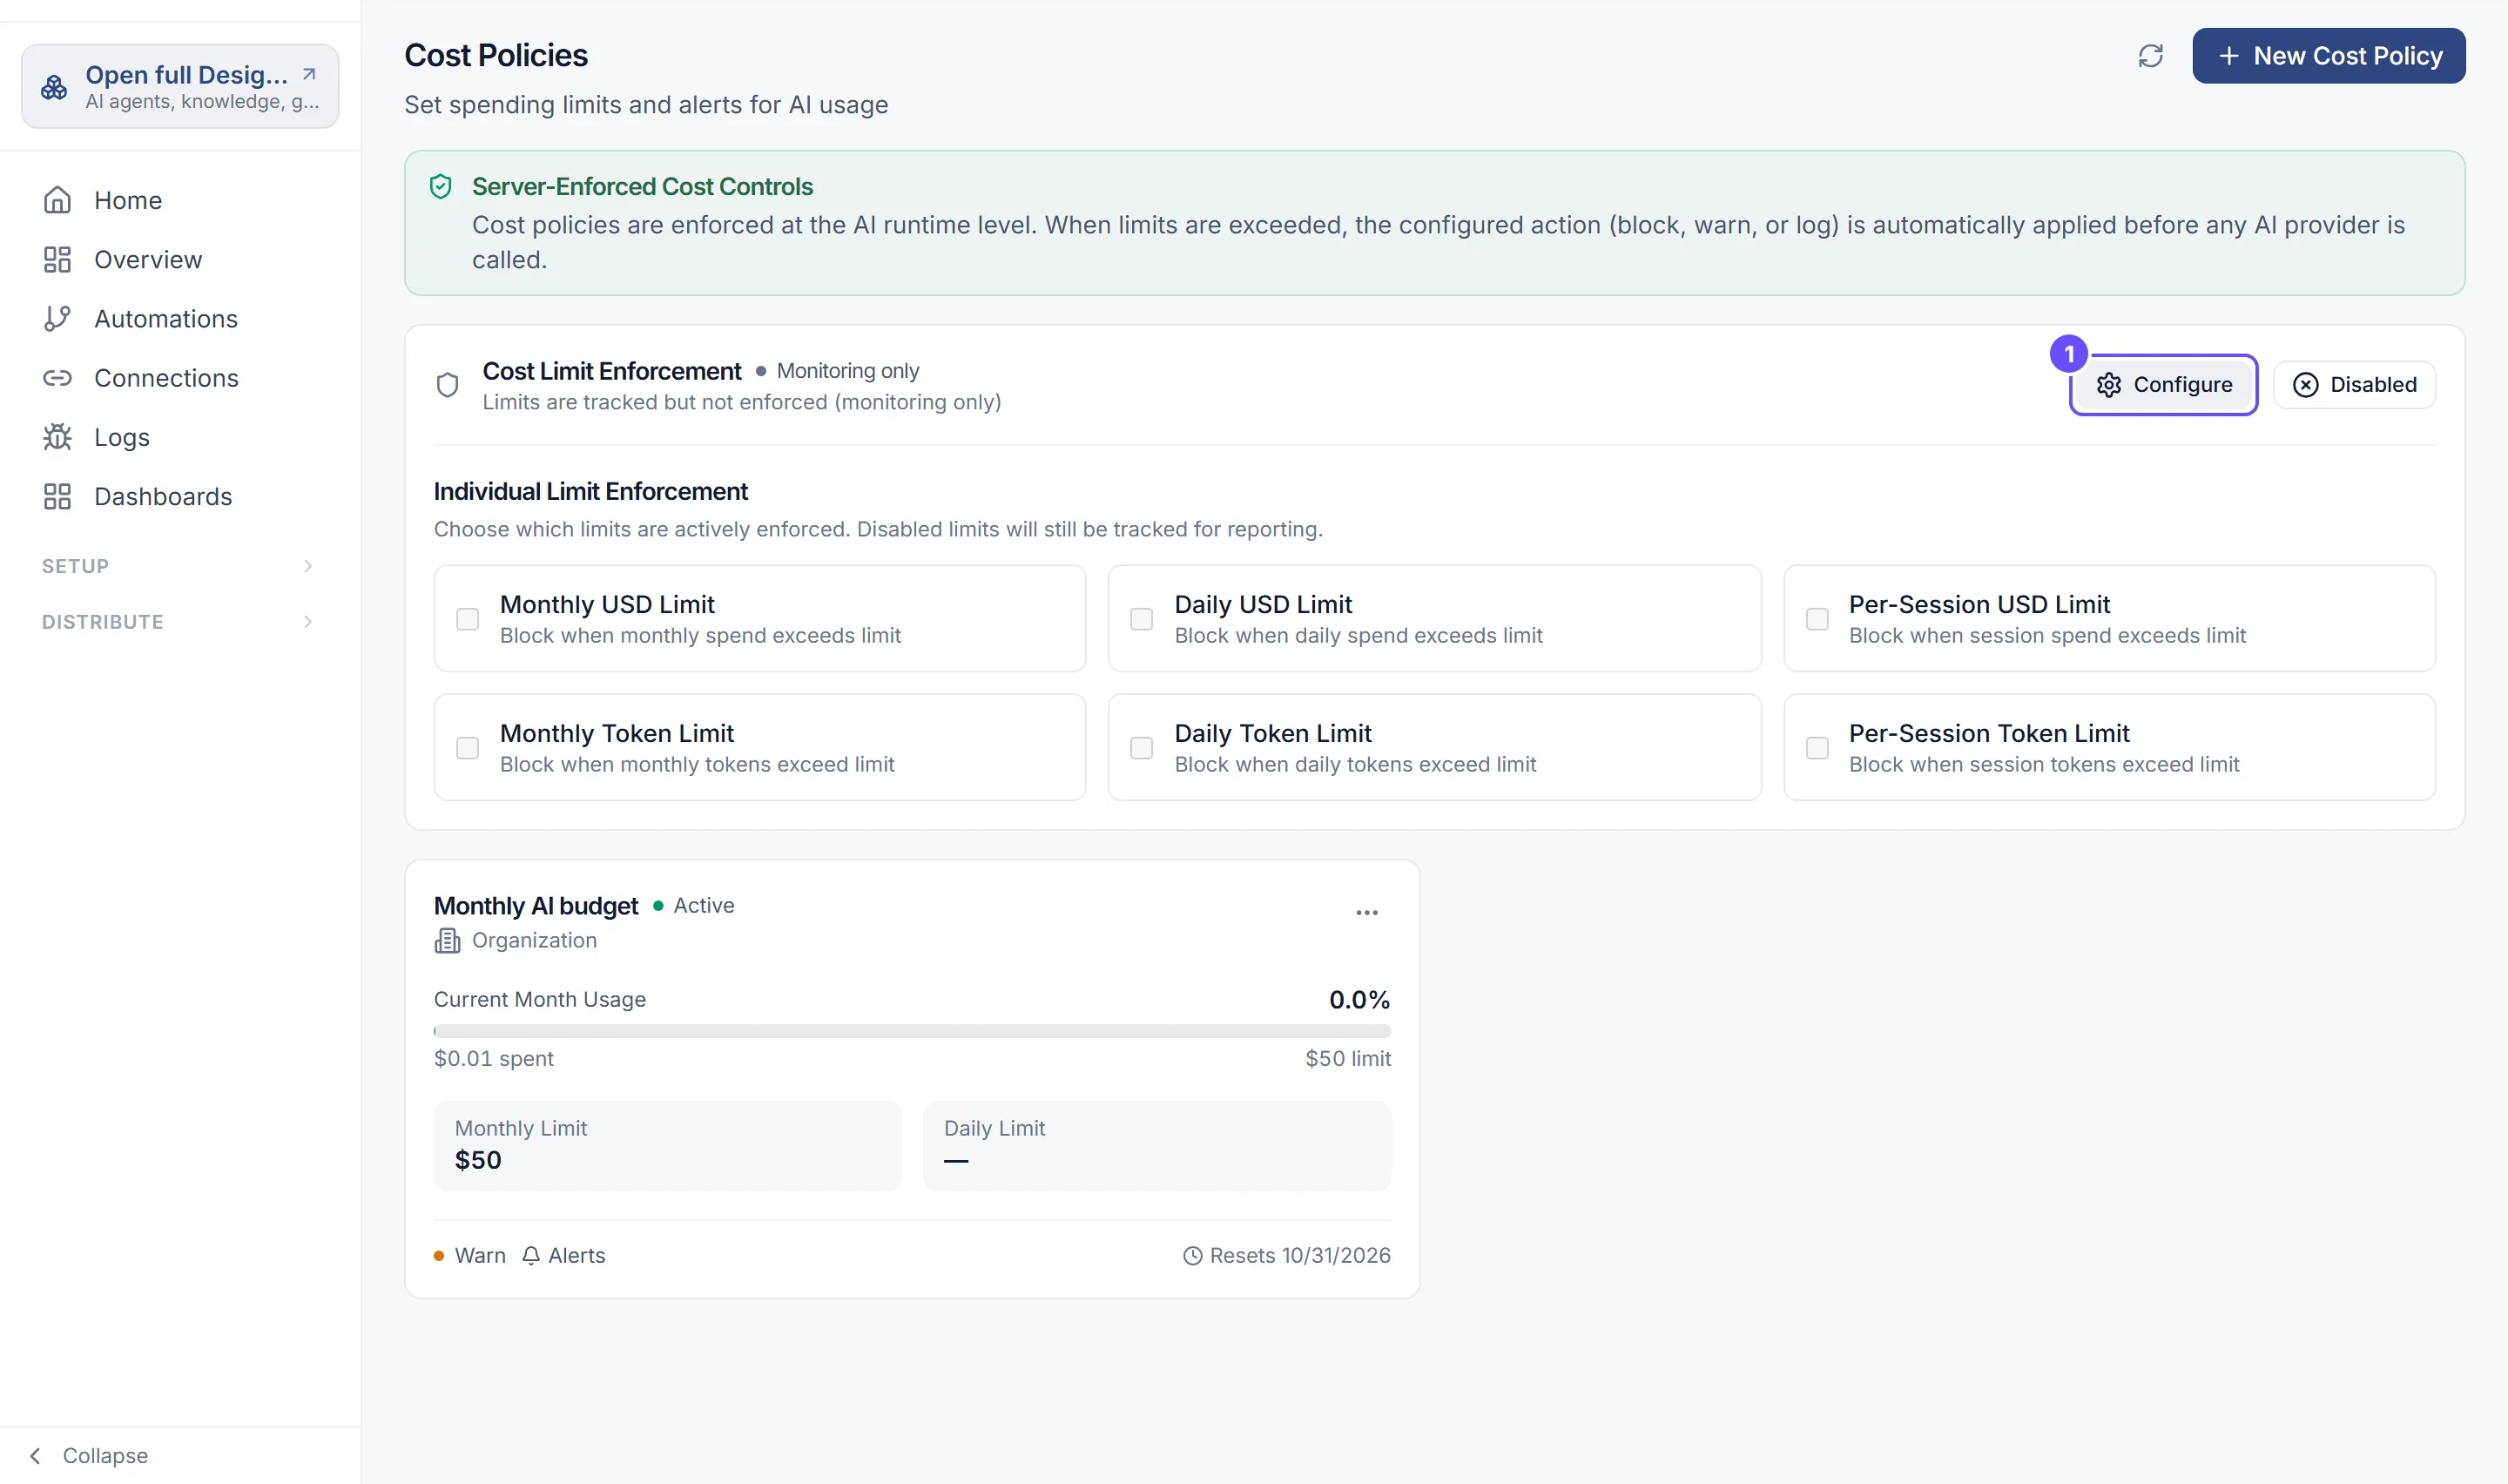Click the clock icon beside Resets date
The width and height of the screenshot is (2508, 1484).
pyautogui.click(x=1192, y=1255)
